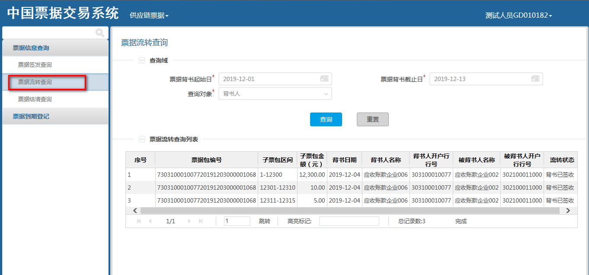Click the sidebar search magnifier icon
Screen dimensions: 589x275
(100, 33)
